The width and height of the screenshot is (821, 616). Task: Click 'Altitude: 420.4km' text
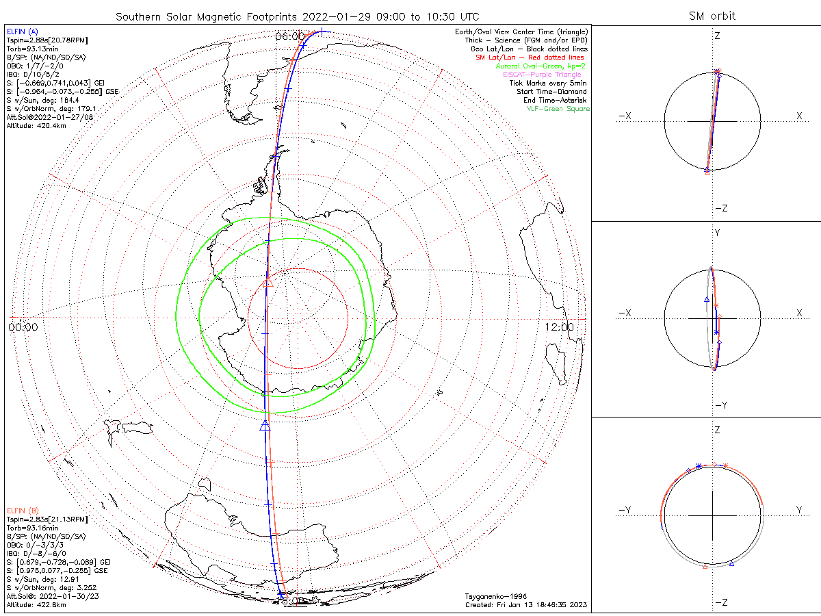coord(36,127)
